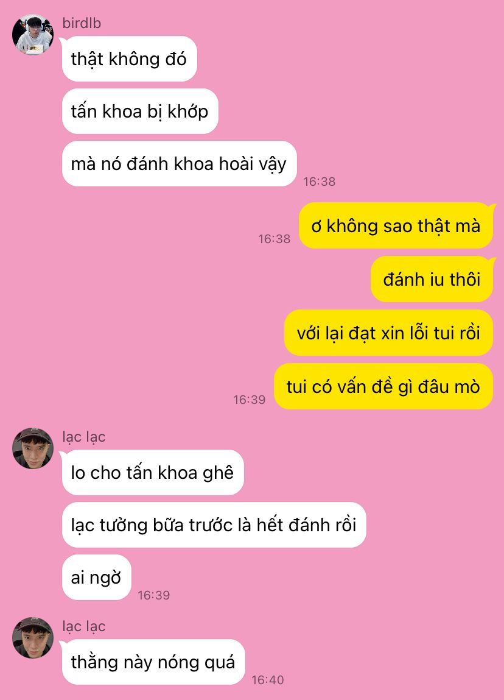The height and width of the screenshot is (700, 504).
Task: Select 'với lại đạt xin lỗi tui rồi' message
Action: click(388, 333)
